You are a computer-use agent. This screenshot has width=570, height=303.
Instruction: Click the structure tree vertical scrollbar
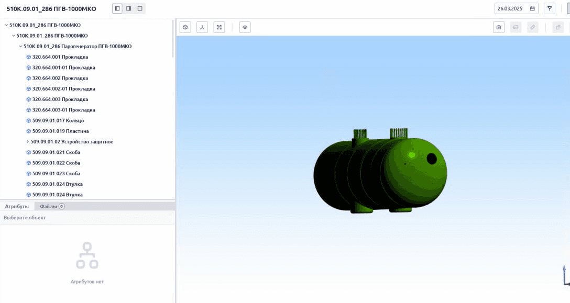(173, 38)
